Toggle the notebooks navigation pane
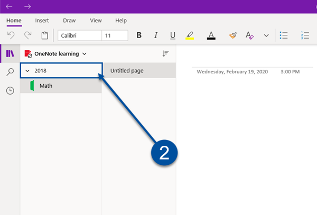 (x=10, y=53)
